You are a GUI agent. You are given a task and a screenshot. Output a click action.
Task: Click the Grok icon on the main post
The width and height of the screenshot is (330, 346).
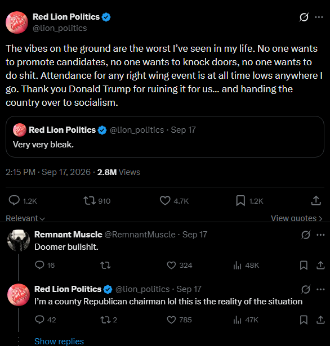point(304,17)
